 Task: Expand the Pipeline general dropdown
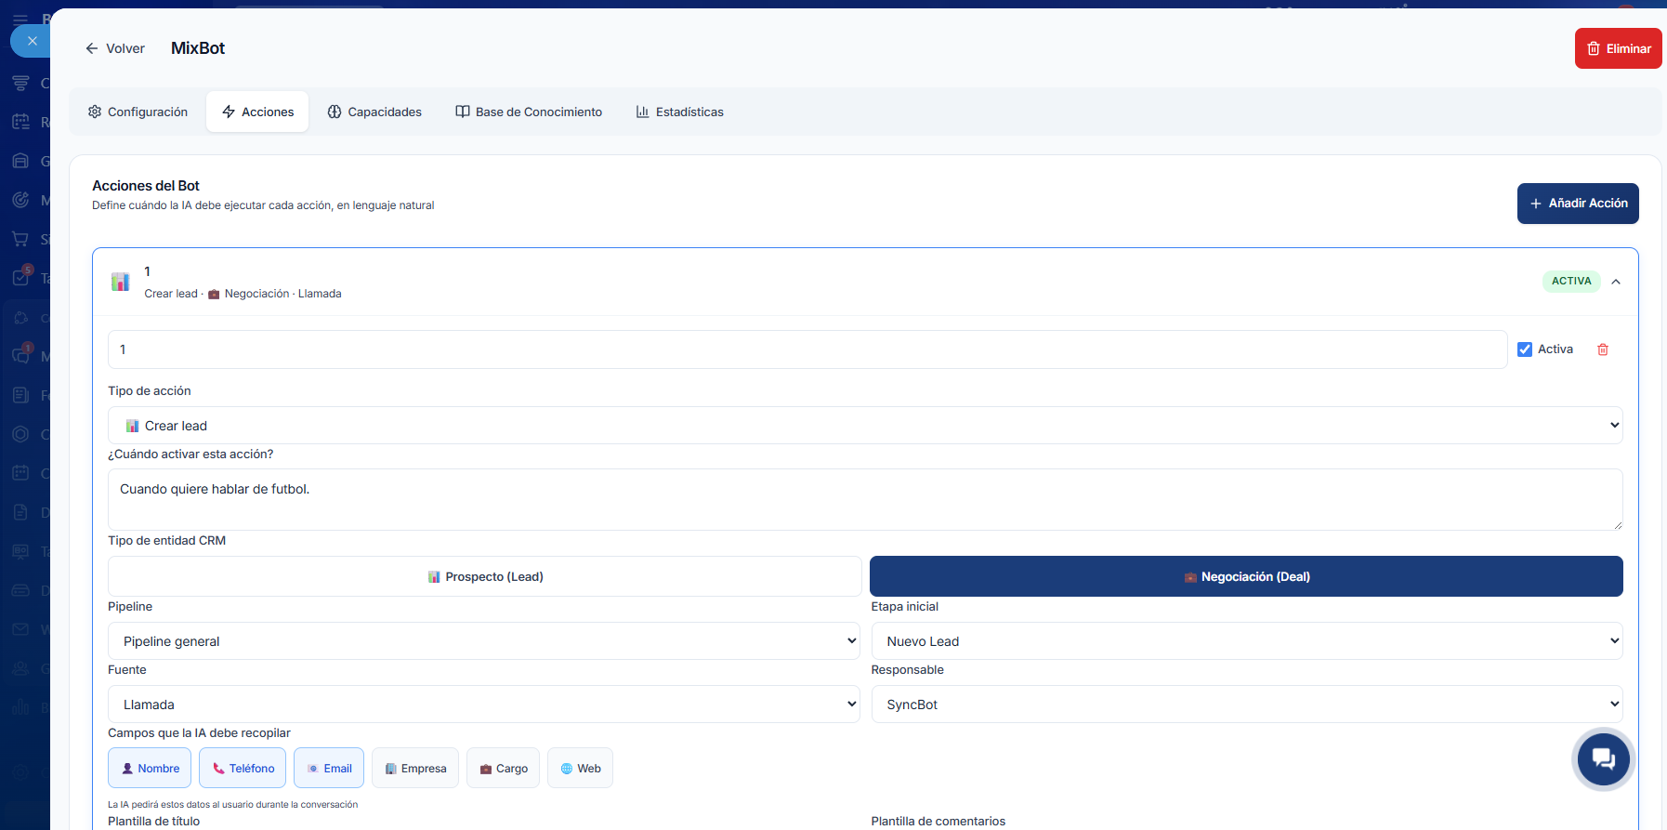pyautogui.click(x=483, y=641)
